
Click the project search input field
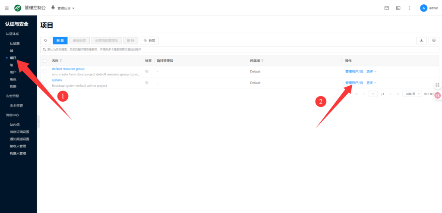173,50
